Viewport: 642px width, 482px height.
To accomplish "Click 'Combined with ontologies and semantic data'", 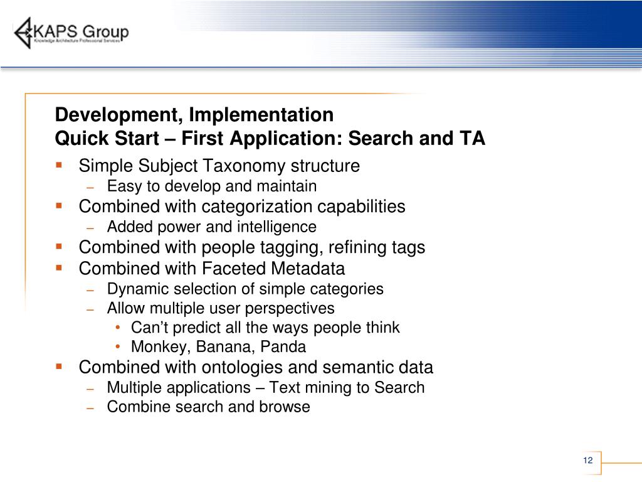I will tap(256, 367).
